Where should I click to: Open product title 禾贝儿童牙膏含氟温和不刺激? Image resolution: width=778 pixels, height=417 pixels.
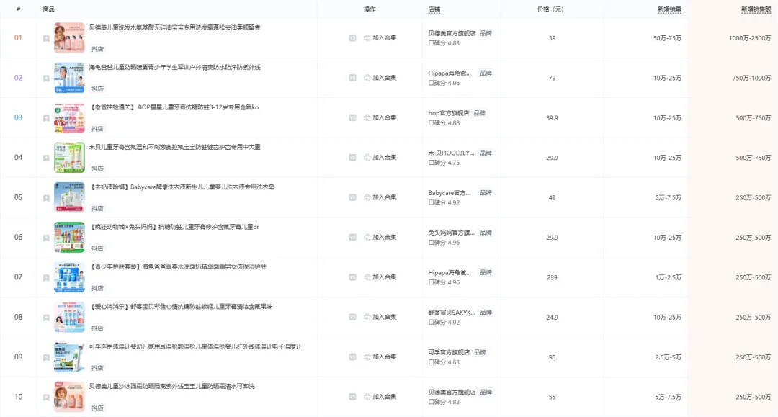(x=174, y=147)
